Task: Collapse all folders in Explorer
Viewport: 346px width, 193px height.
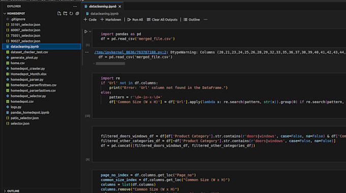Action: click(x=77, y=14)
